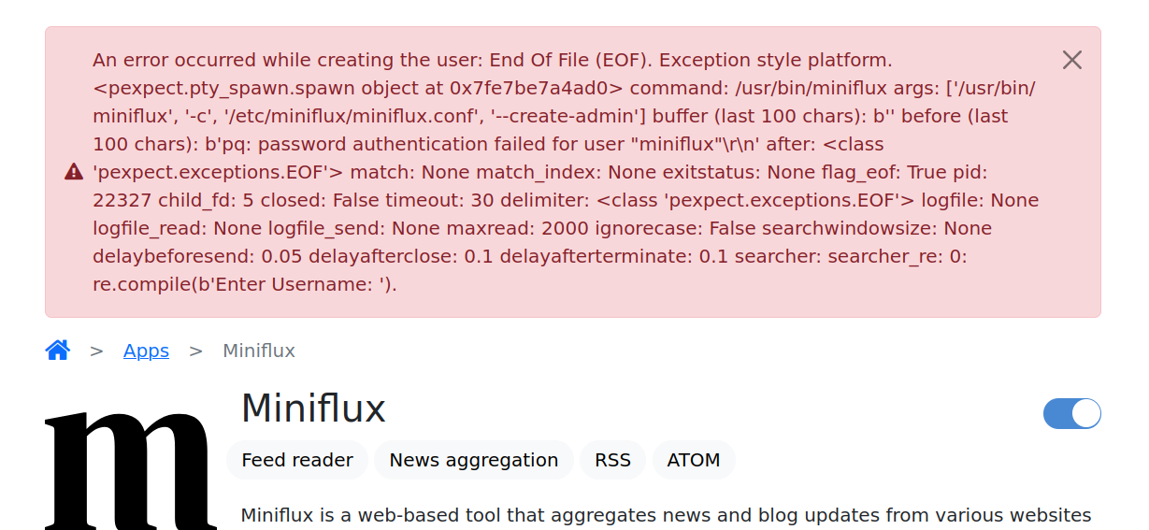Click 'pexpect.pty_spawn.spawn object' text in the alert
The width and height of the screenshot is (1149, 530).
point(250,88)
